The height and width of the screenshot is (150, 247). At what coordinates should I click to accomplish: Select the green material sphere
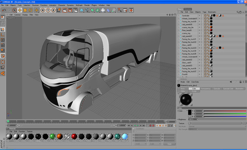52,136
